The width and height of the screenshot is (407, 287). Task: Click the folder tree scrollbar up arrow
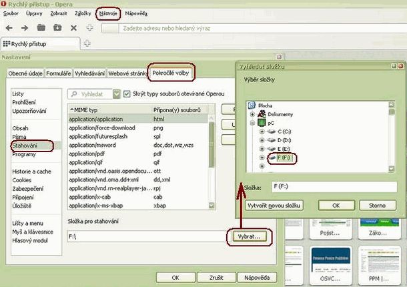(391, 105)
